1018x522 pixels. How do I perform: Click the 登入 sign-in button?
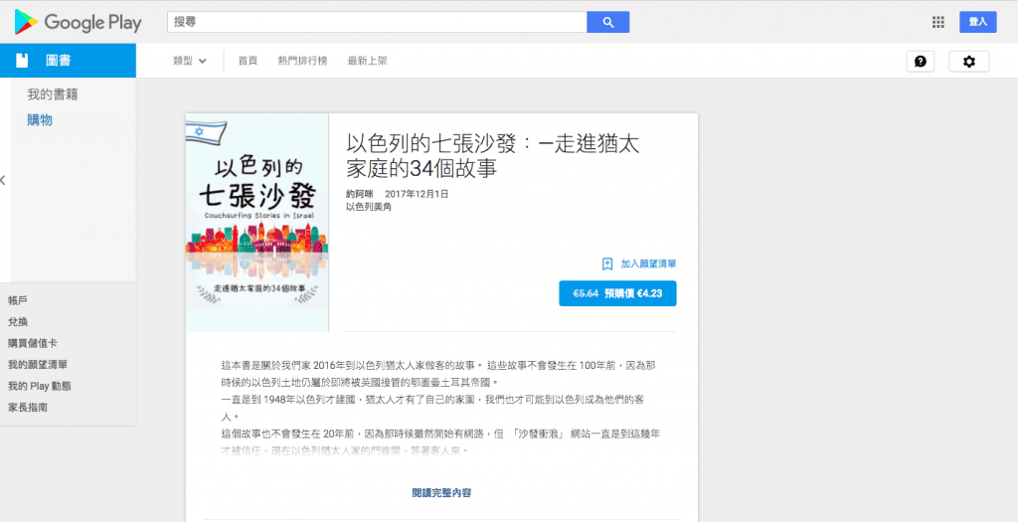click(x=978, y=22)
